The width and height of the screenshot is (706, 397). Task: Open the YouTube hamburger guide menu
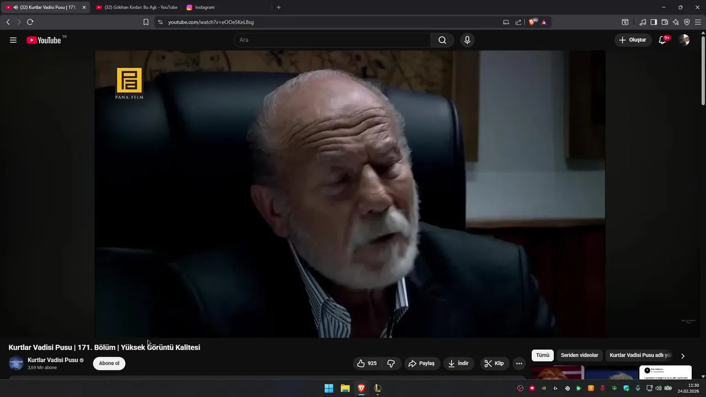point(13,40)
